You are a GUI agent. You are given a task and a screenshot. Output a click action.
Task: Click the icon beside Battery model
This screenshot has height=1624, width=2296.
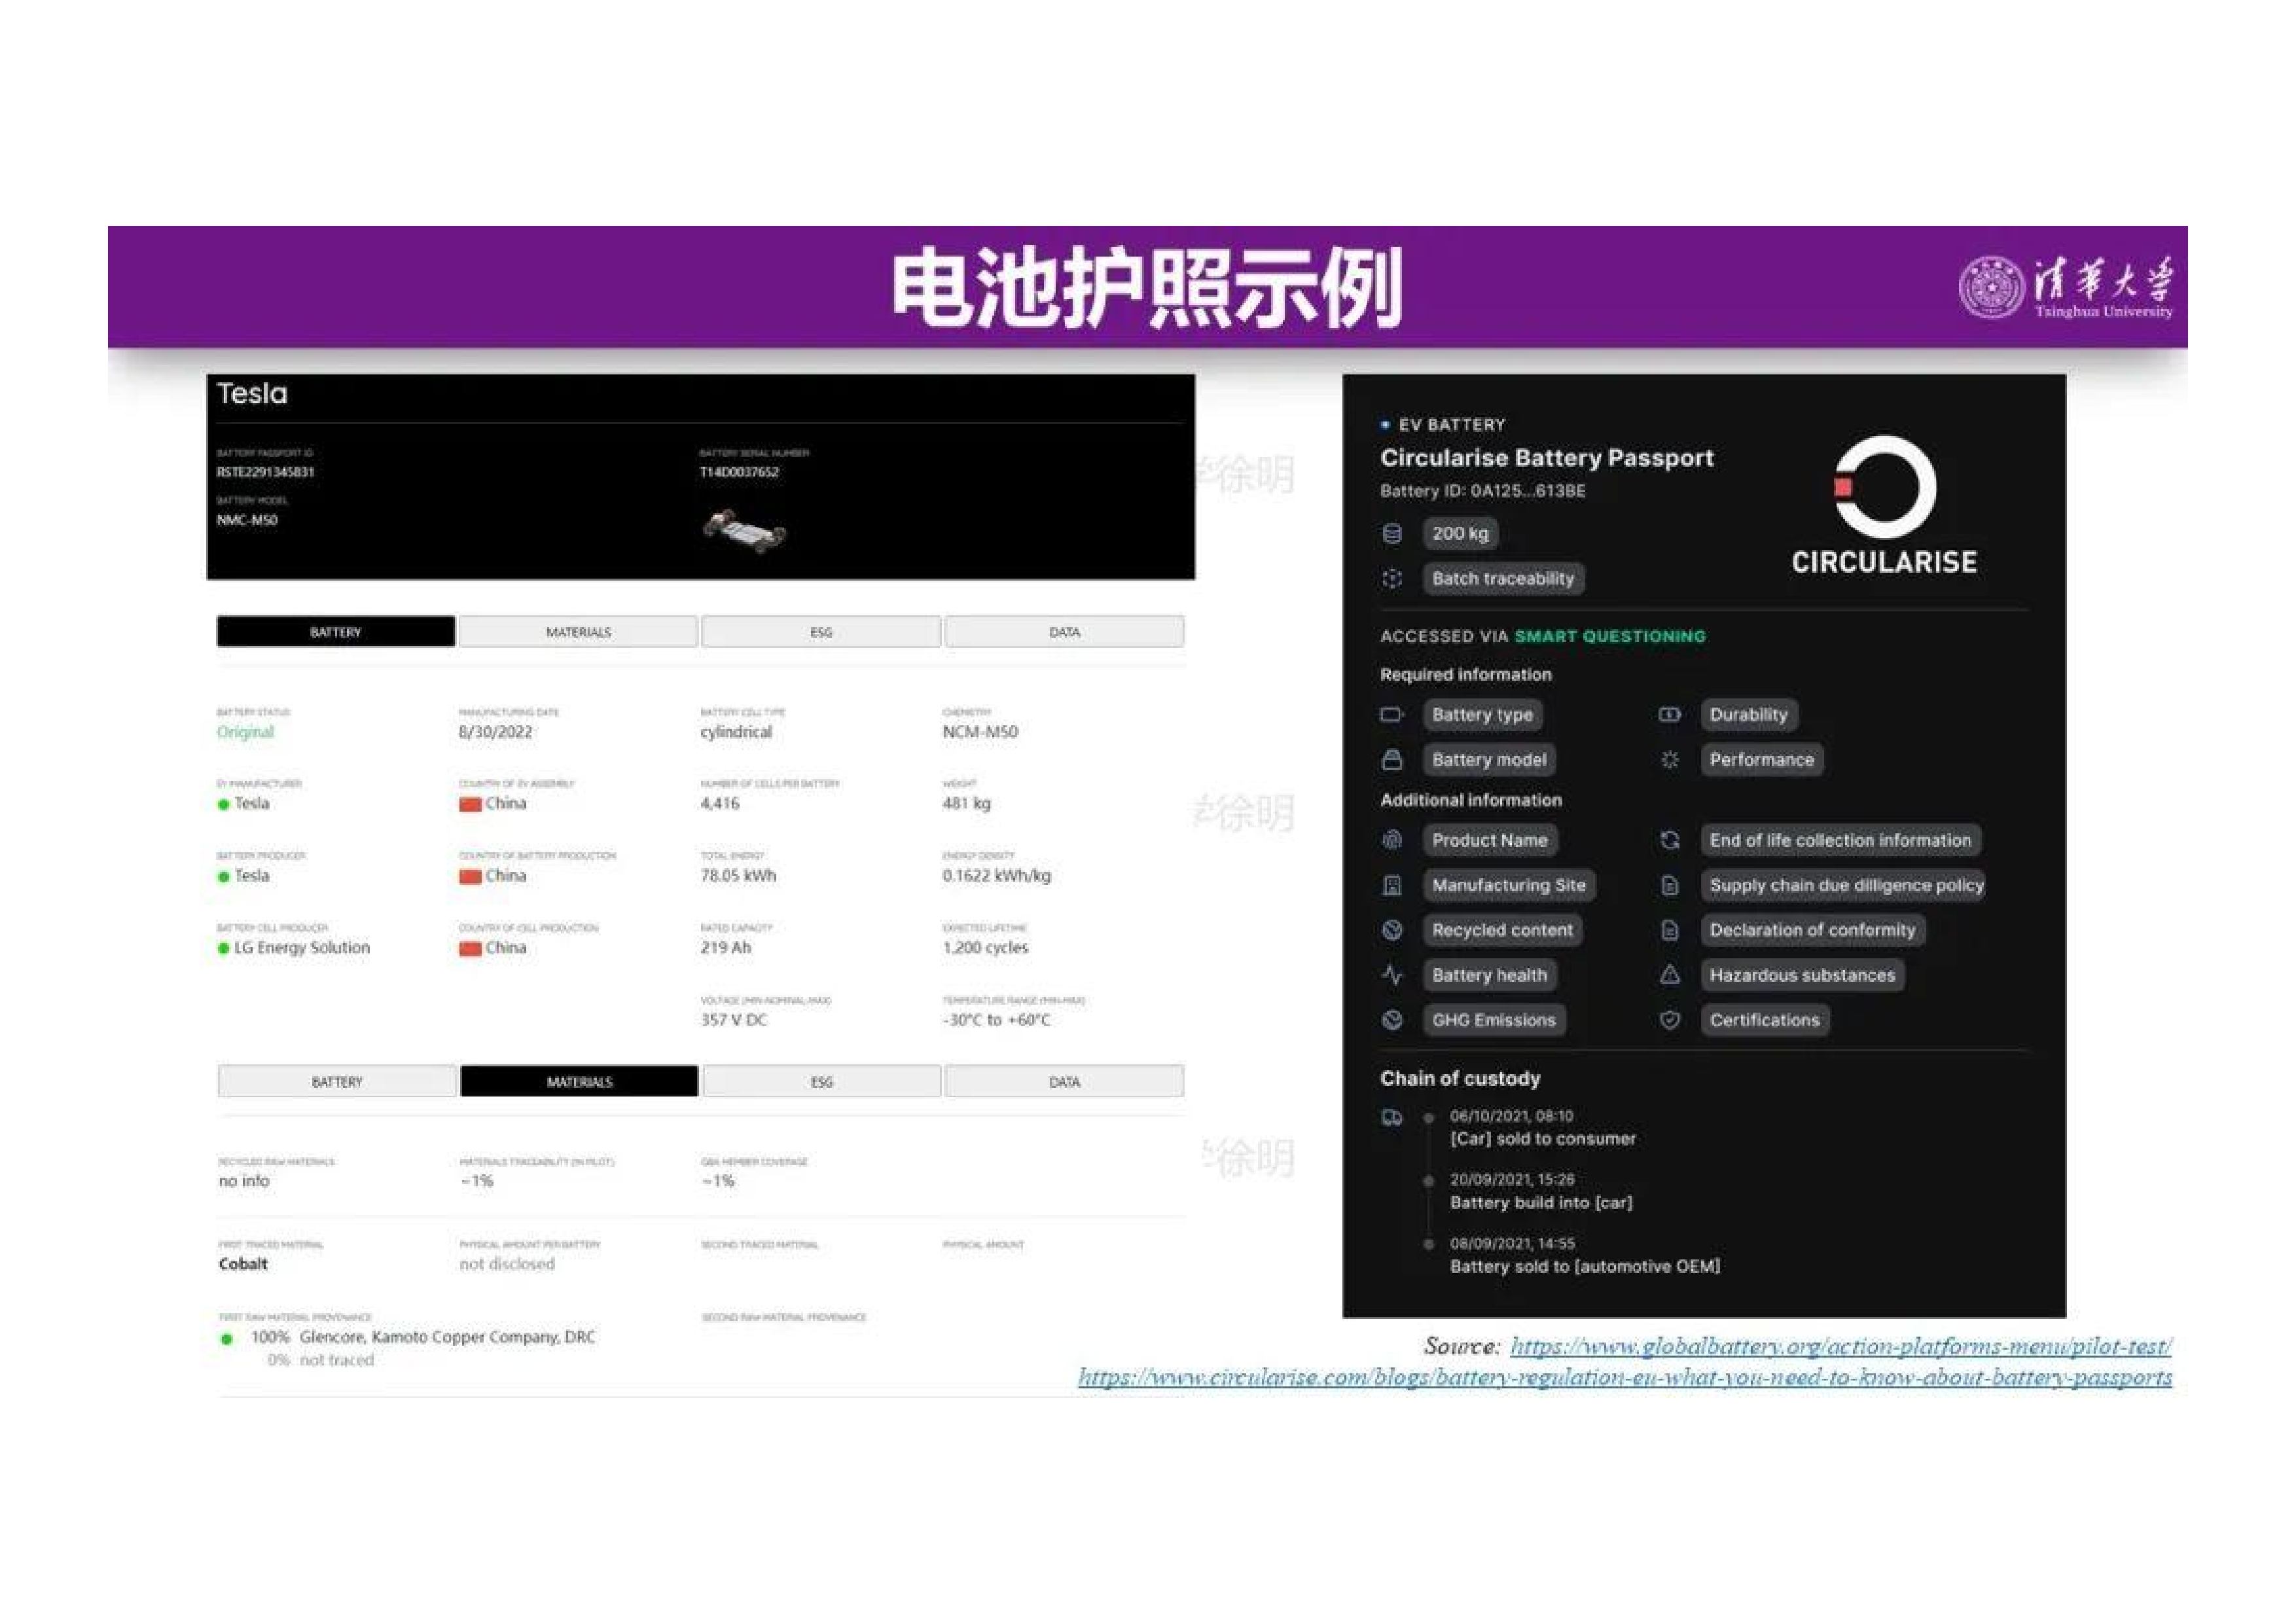tap(1391, 759)
